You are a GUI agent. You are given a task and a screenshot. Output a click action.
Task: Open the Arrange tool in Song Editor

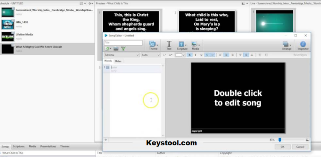pyautogui.click(x=286, y=45)
